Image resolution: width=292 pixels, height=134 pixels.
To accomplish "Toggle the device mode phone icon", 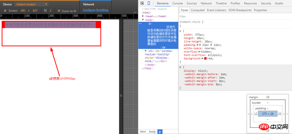I will (x=149, y=3).
